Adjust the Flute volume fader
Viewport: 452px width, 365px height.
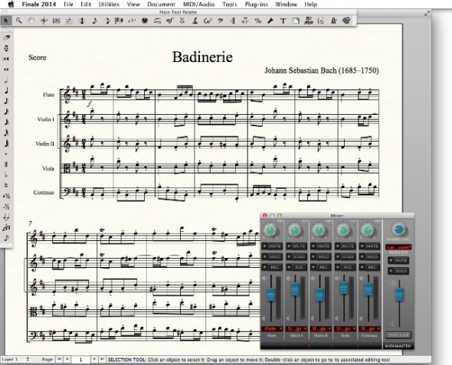[x=271, y=295]
